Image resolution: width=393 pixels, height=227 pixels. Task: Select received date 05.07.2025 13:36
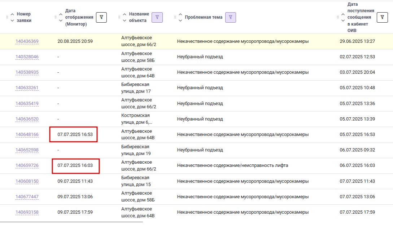(357, 103)
